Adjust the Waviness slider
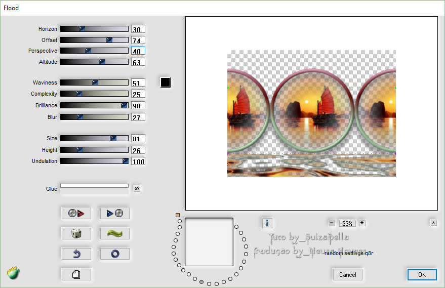This screenshot has width=445, height=288. (x=94, y=83)
